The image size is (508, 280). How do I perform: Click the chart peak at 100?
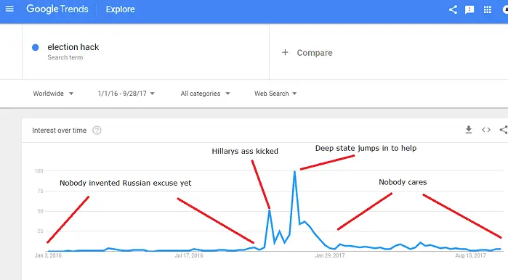(294, 172)
